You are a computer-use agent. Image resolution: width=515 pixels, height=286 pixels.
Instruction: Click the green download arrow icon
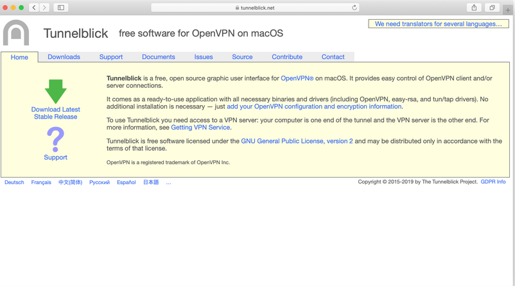pyautogui.click(x=56, y=92)
